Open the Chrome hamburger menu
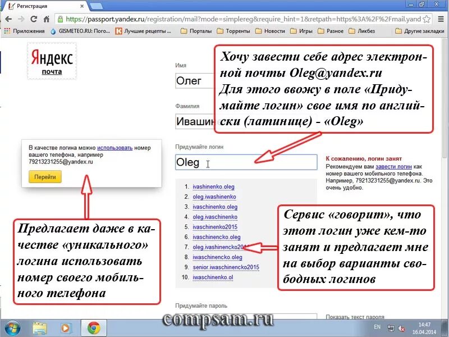The height and width of the screenshot is (337, 449). click(x=441, y=19)
